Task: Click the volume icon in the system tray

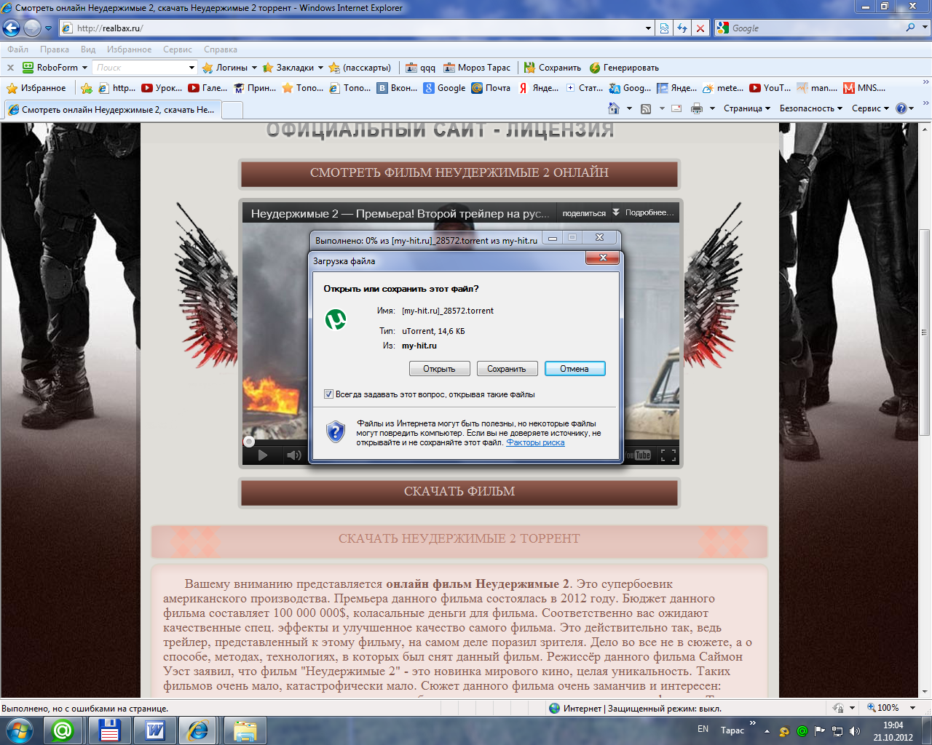Action: (x=855, y=730)
